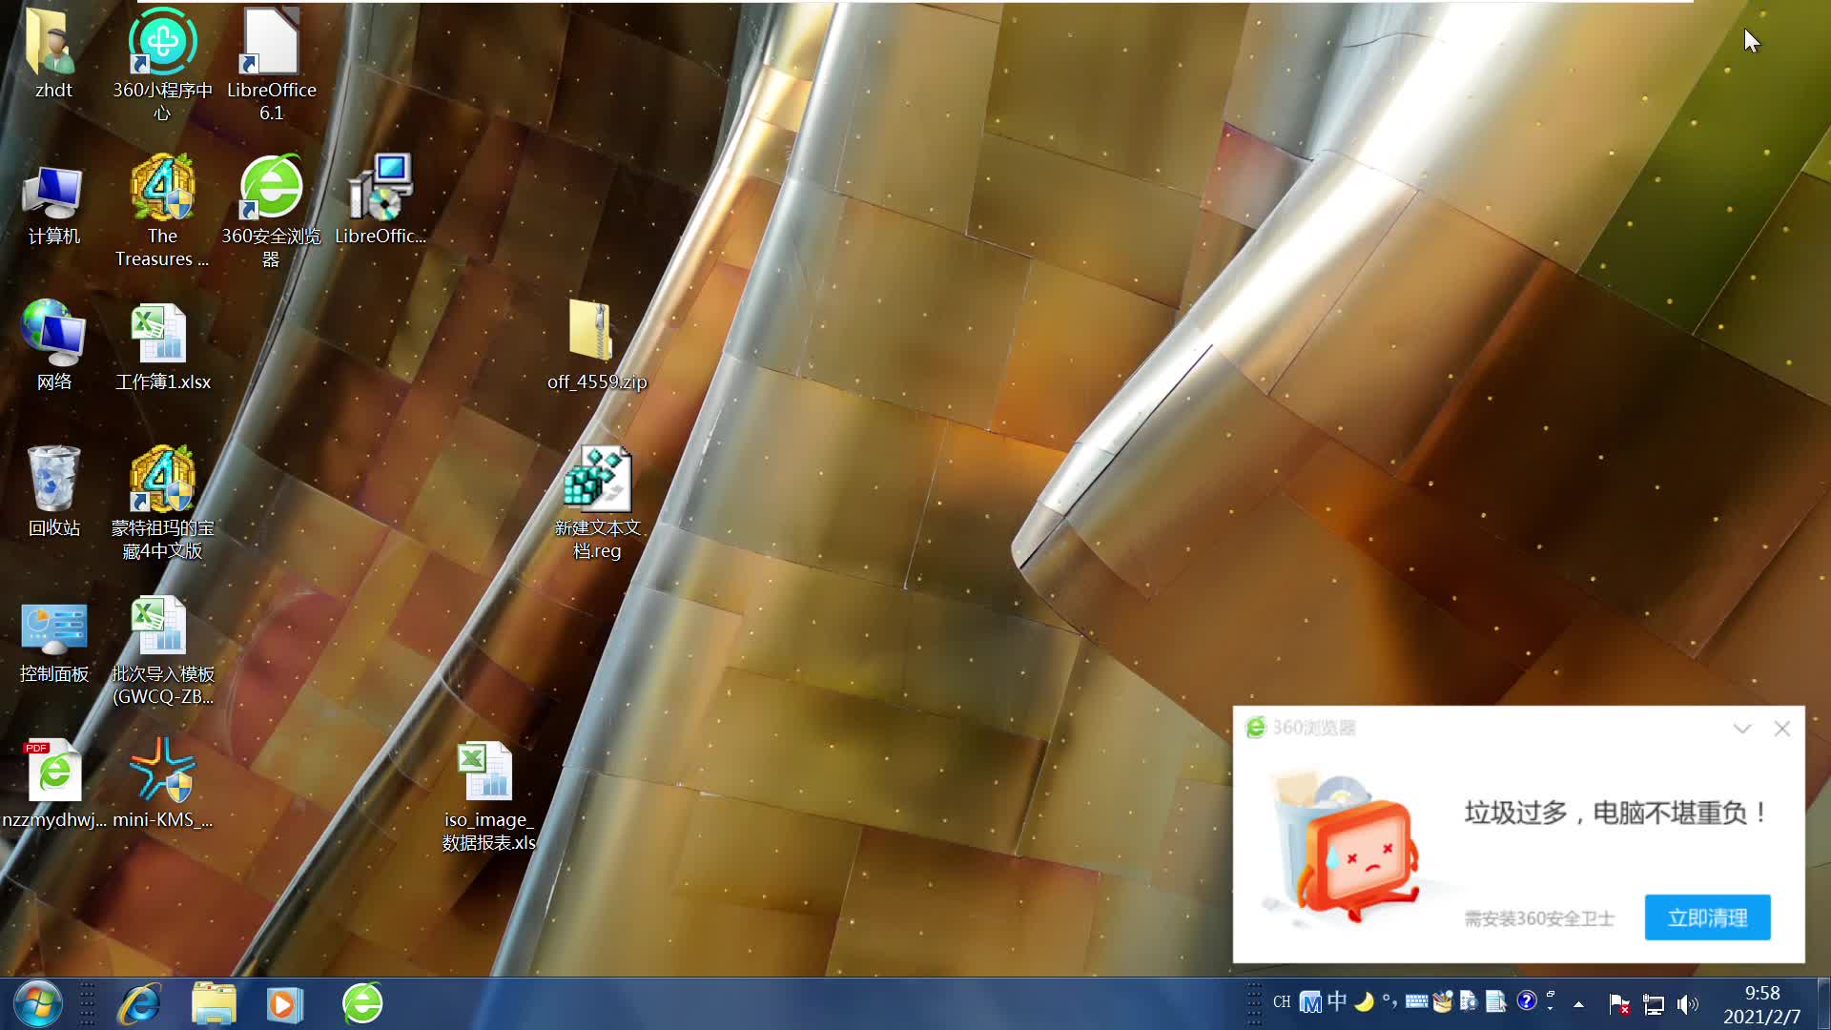This screenshot has height=1030, width=1831.
Task: Launch Windows Media Player from taskbar
Action: click(284, 1003)
